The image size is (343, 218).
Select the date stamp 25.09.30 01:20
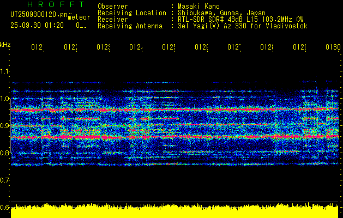pyautogui.click(x=37, y=26)
